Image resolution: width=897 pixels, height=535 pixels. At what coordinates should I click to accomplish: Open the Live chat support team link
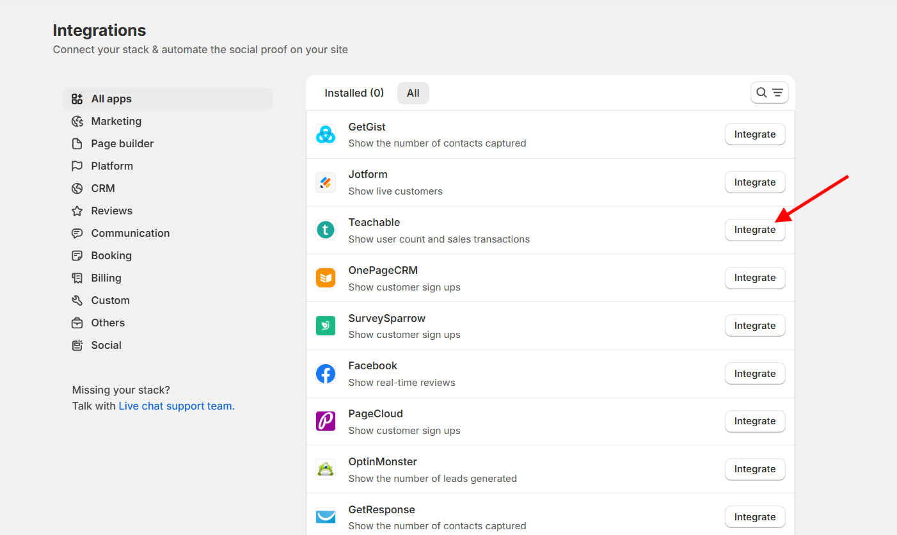point(177,406)
